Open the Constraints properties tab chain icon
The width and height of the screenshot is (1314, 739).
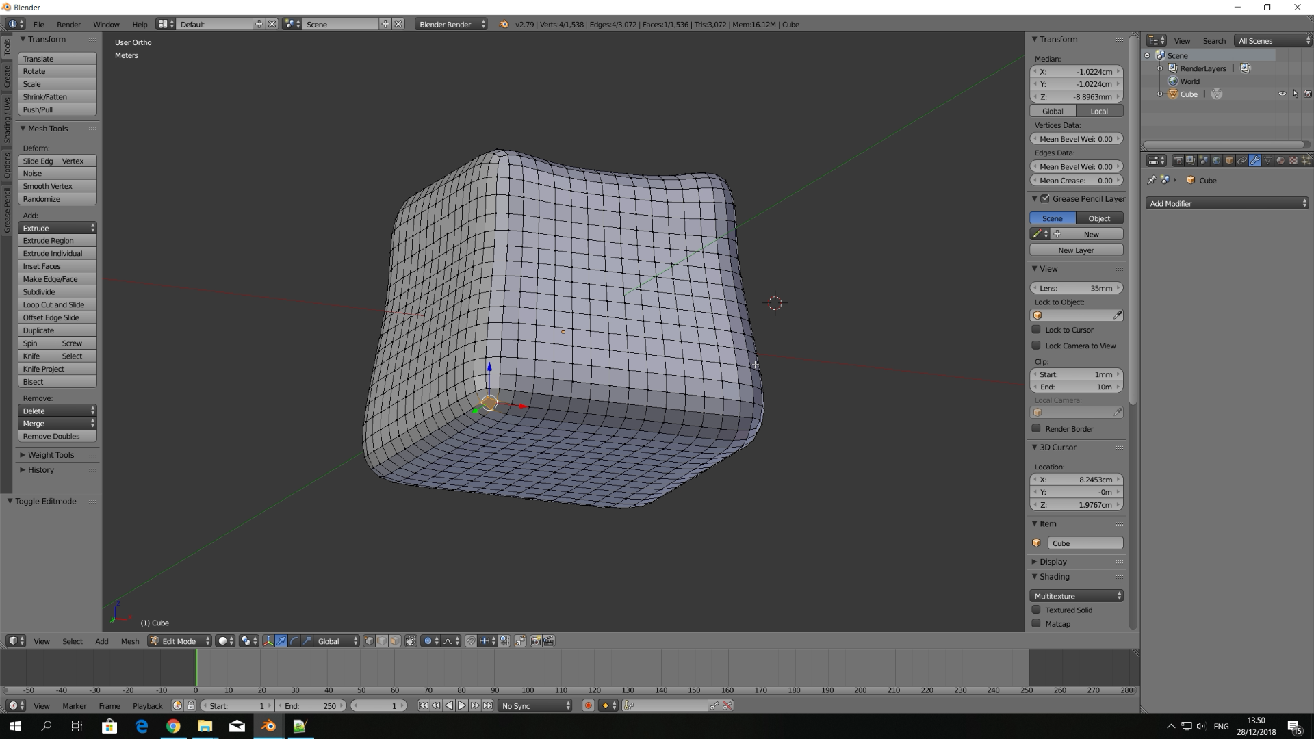point(1242,160)
